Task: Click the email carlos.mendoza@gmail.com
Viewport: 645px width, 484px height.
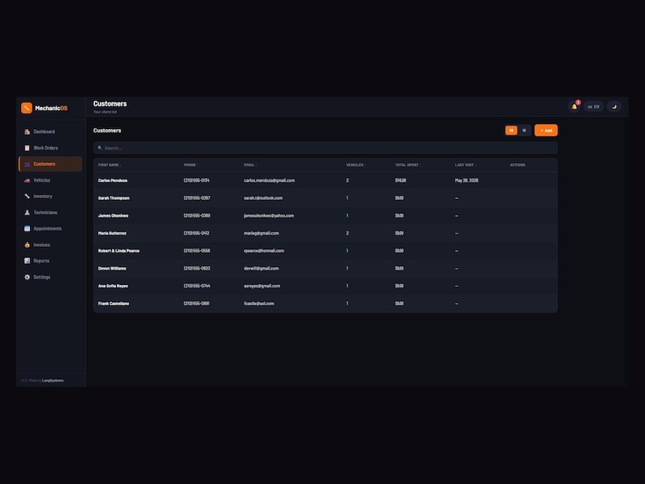Action: 269,180
